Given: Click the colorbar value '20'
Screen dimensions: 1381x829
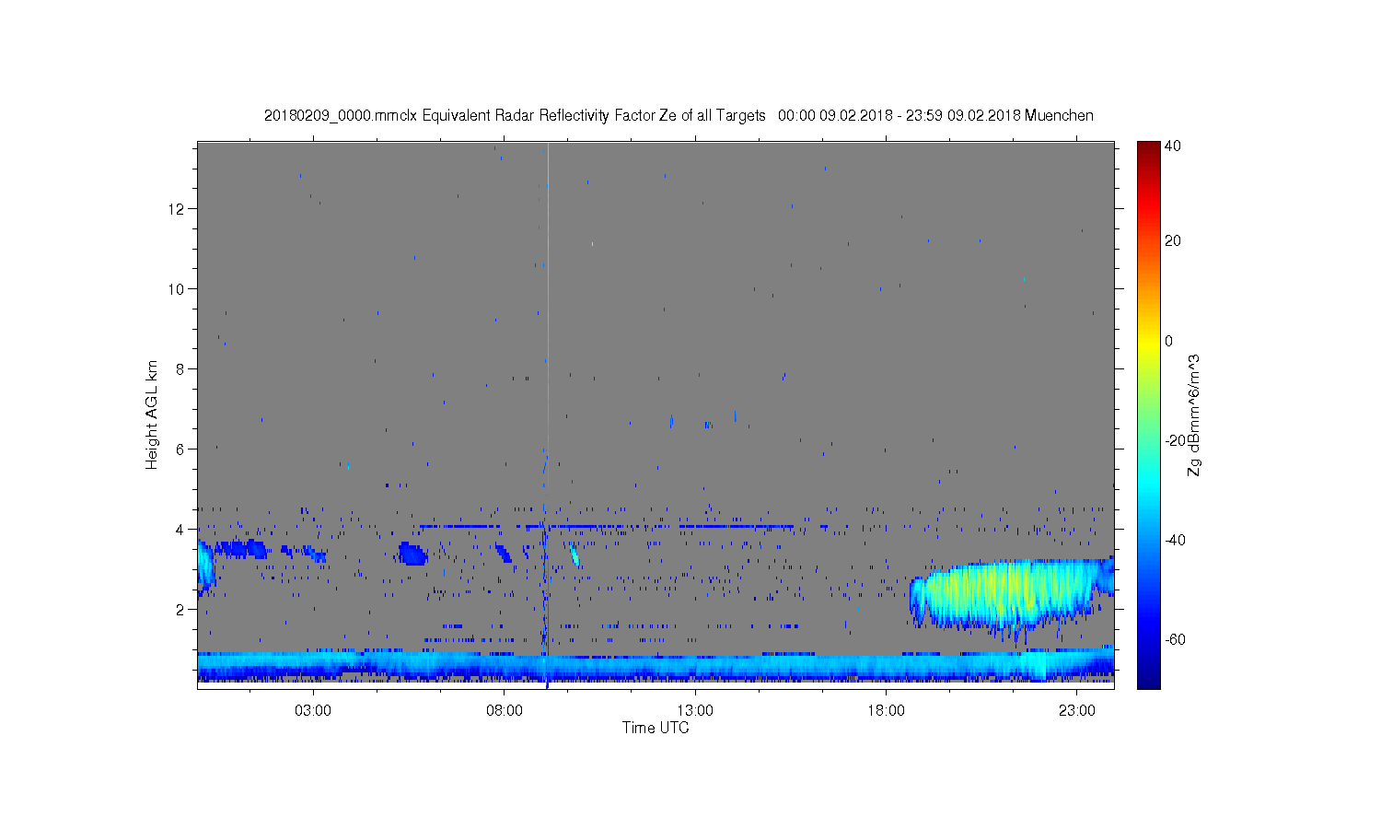Looking at the screenshot, I should (1173, 241).
